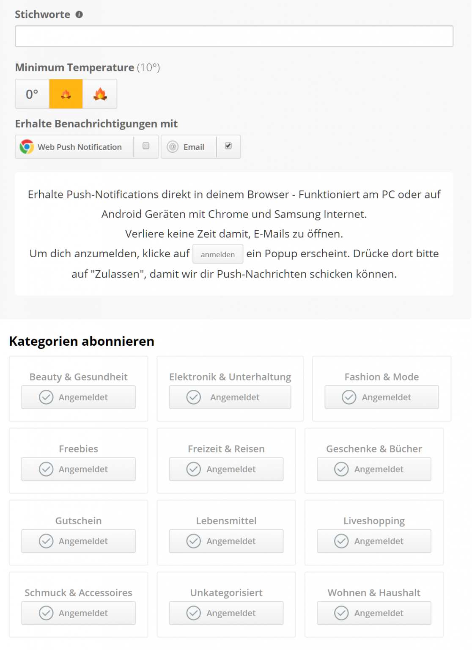Select the 0° minimum temperature option

tap(32, 94)
